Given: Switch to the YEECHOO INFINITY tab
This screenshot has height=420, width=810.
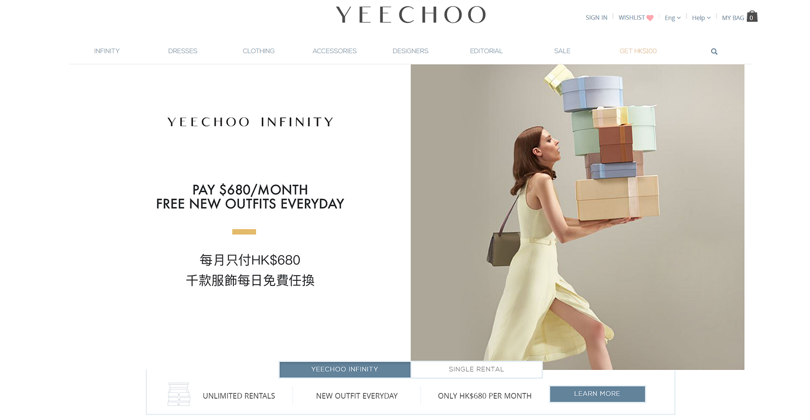Looking at the screenshot, I should (x=345, y=369).
